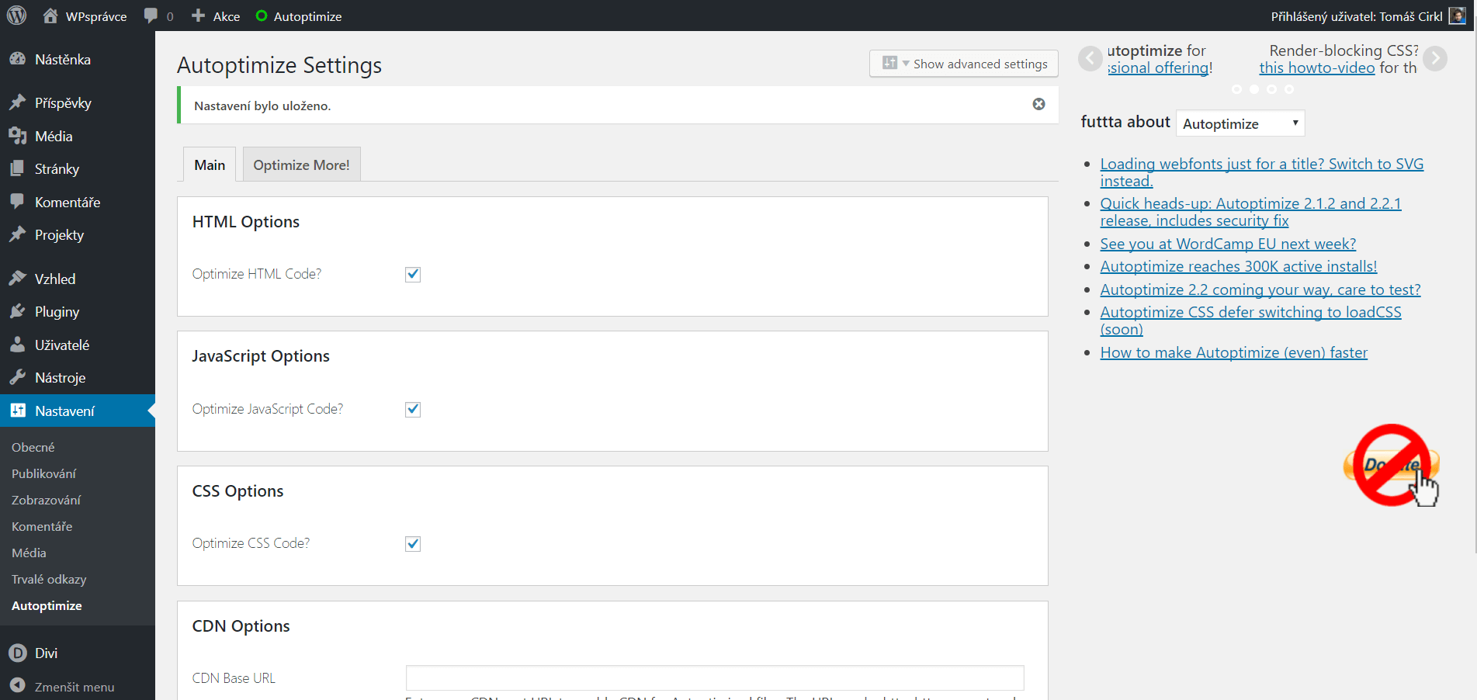
Task: Open Autoptimize reaches 300K active installs link
Action: point(1239,266)
